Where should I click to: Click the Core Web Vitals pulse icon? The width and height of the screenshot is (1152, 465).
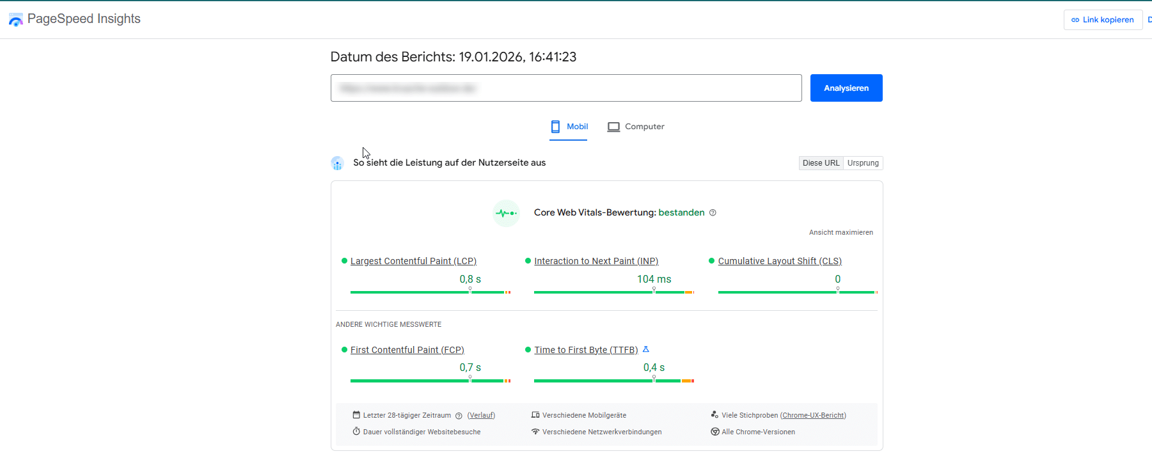click(506, 213)
